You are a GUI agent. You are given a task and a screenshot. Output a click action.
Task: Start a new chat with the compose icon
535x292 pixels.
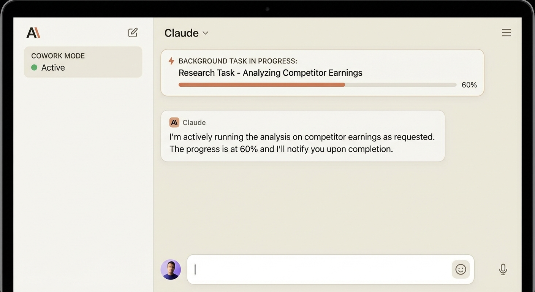(x=133, y=33)
